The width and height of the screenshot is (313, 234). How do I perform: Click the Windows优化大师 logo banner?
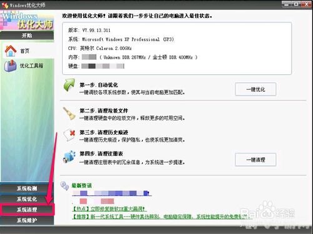tap(27, 21)
